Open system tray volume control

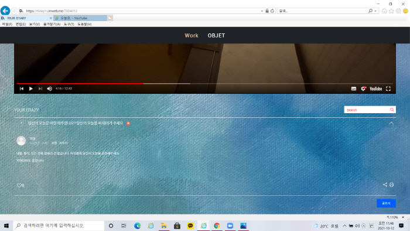357,226
